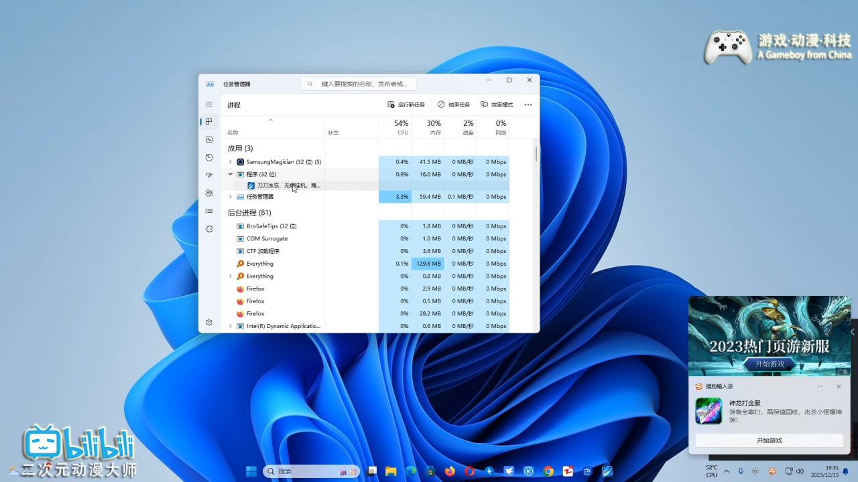Open the navigation hamburger menu

(x=208, y=104)
